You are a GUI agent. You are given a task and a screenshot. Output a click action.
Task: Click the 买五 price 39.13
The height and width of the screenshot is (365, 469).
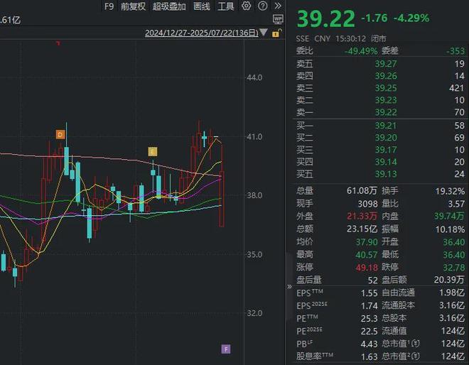[x=386, y=174]
